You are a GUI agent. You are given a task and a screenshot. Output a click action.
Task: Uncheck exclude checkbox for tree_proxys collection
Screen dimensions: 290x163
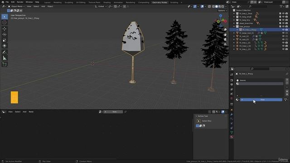(280, 26)
